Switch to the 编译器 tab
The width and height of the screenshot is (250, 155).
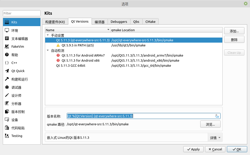(100, 22)
